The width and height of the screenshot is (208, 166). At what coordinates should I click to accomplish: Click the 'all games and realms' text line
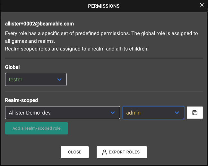30,41
